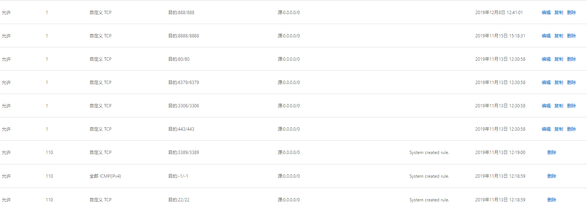Copy the port 80/80 rule
The height and width of the screenshot is (211, 587).
point(558,59)
